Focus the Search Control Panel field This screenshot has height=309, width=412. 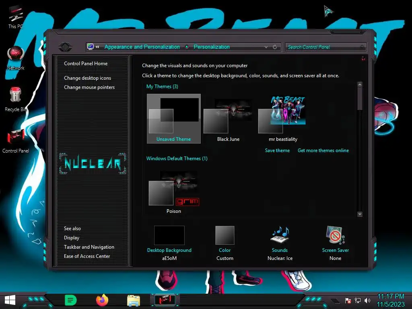325,47
